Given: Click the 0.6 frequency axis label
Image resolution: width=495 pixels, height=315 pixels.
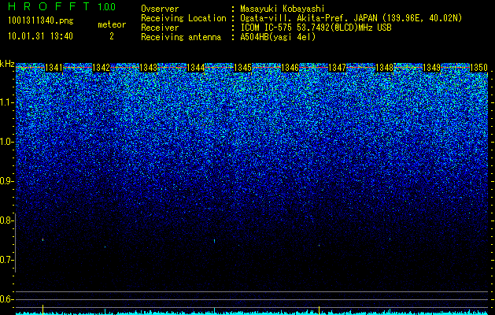Looking at the screenshot, I should point(6,299).
